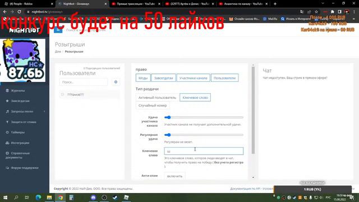
Task: Open Защита от спама settings
Action: [x=24, y=122]
